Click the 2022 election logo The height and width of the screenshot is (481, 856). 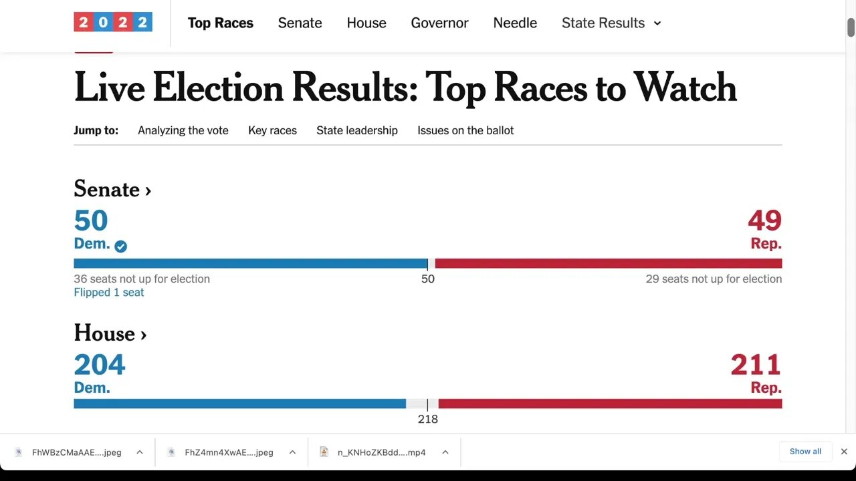(x=113, y=22)
